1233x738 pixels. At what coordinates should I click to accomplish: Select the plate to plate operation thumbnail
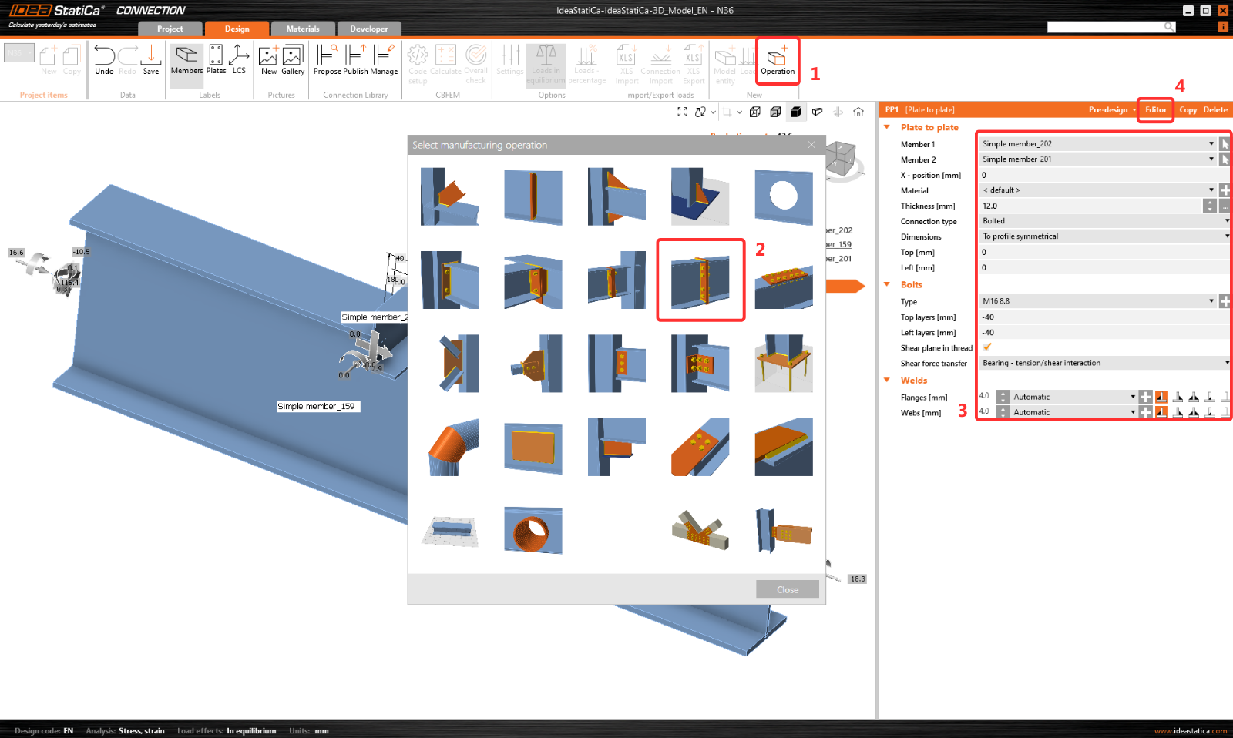pyautogui.click(x=700, y=280)
